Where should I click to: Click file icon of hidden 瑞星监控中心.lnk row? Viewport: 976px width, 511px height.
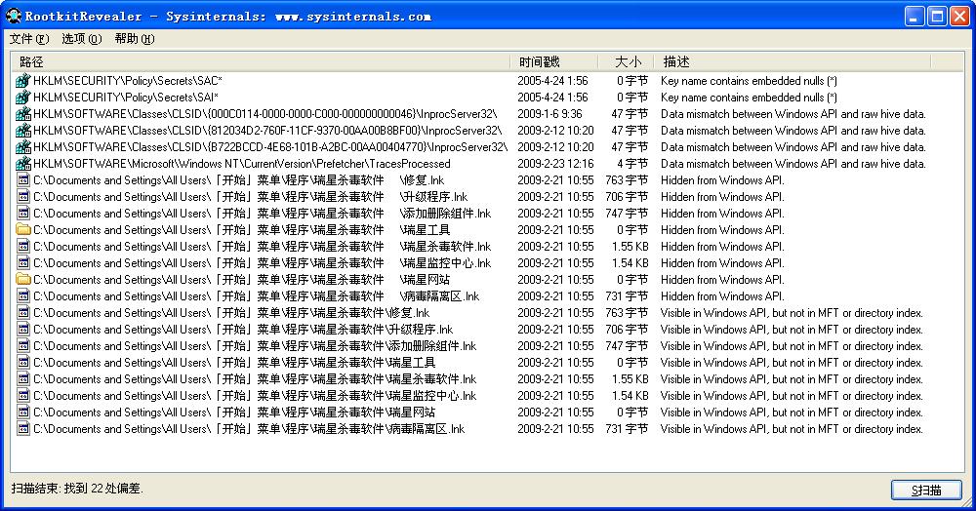(x=23, y=263)
